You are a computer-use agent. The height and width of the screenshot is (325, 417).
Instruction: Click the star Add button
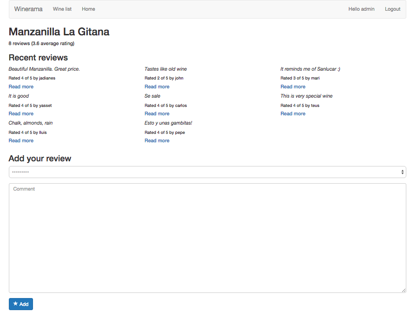(x=21, y=304)
